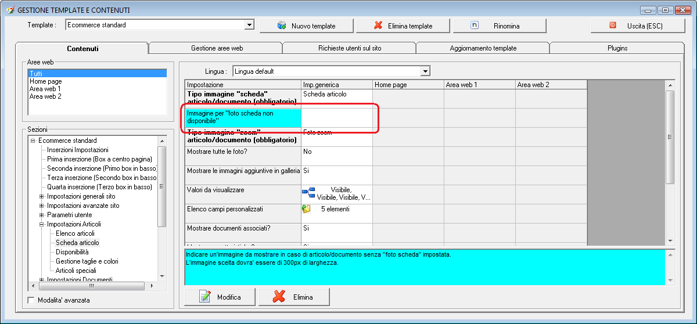
Task: Click the description box scroll down arrow
Action: coord(670,280)
